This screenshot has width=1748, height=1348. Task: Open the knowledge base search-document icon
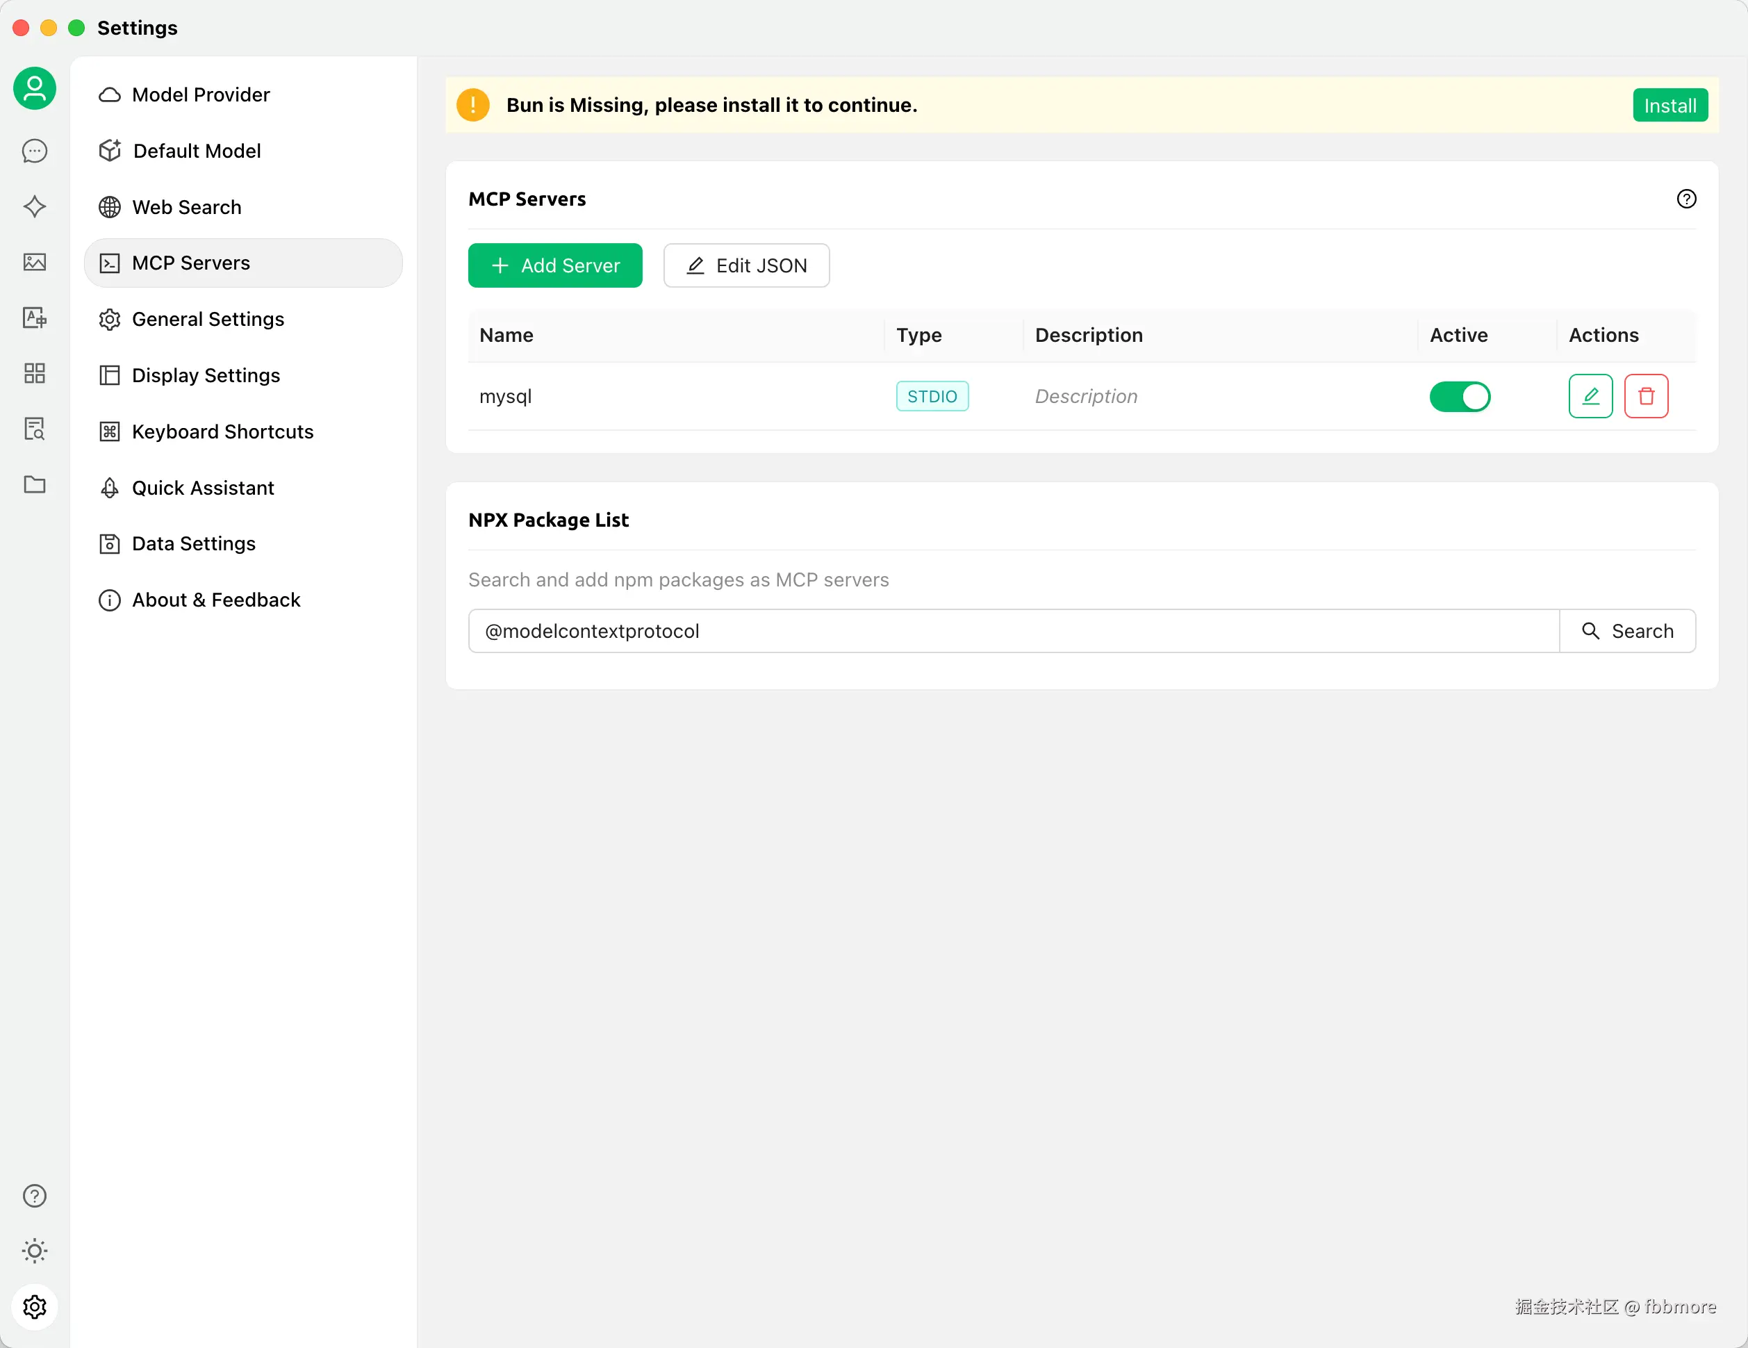tap(35, 429)
